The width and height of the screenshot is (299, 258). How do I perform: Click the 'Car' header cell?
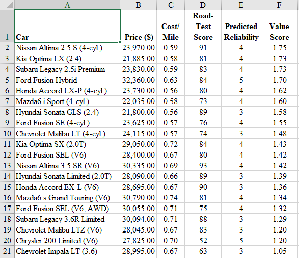pyautogui.click(x=67, y=26)
